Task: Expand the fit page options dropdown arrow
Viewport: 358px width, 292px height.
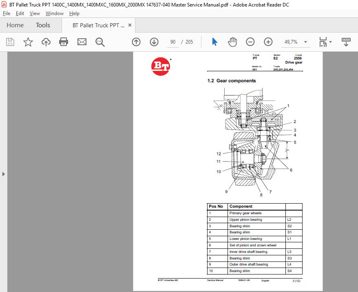Action: coord(330,42)
